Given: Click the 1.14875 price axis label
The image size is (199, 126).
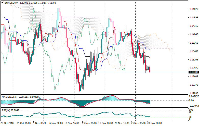Looking at the screenshot, I should pos(194,9).
